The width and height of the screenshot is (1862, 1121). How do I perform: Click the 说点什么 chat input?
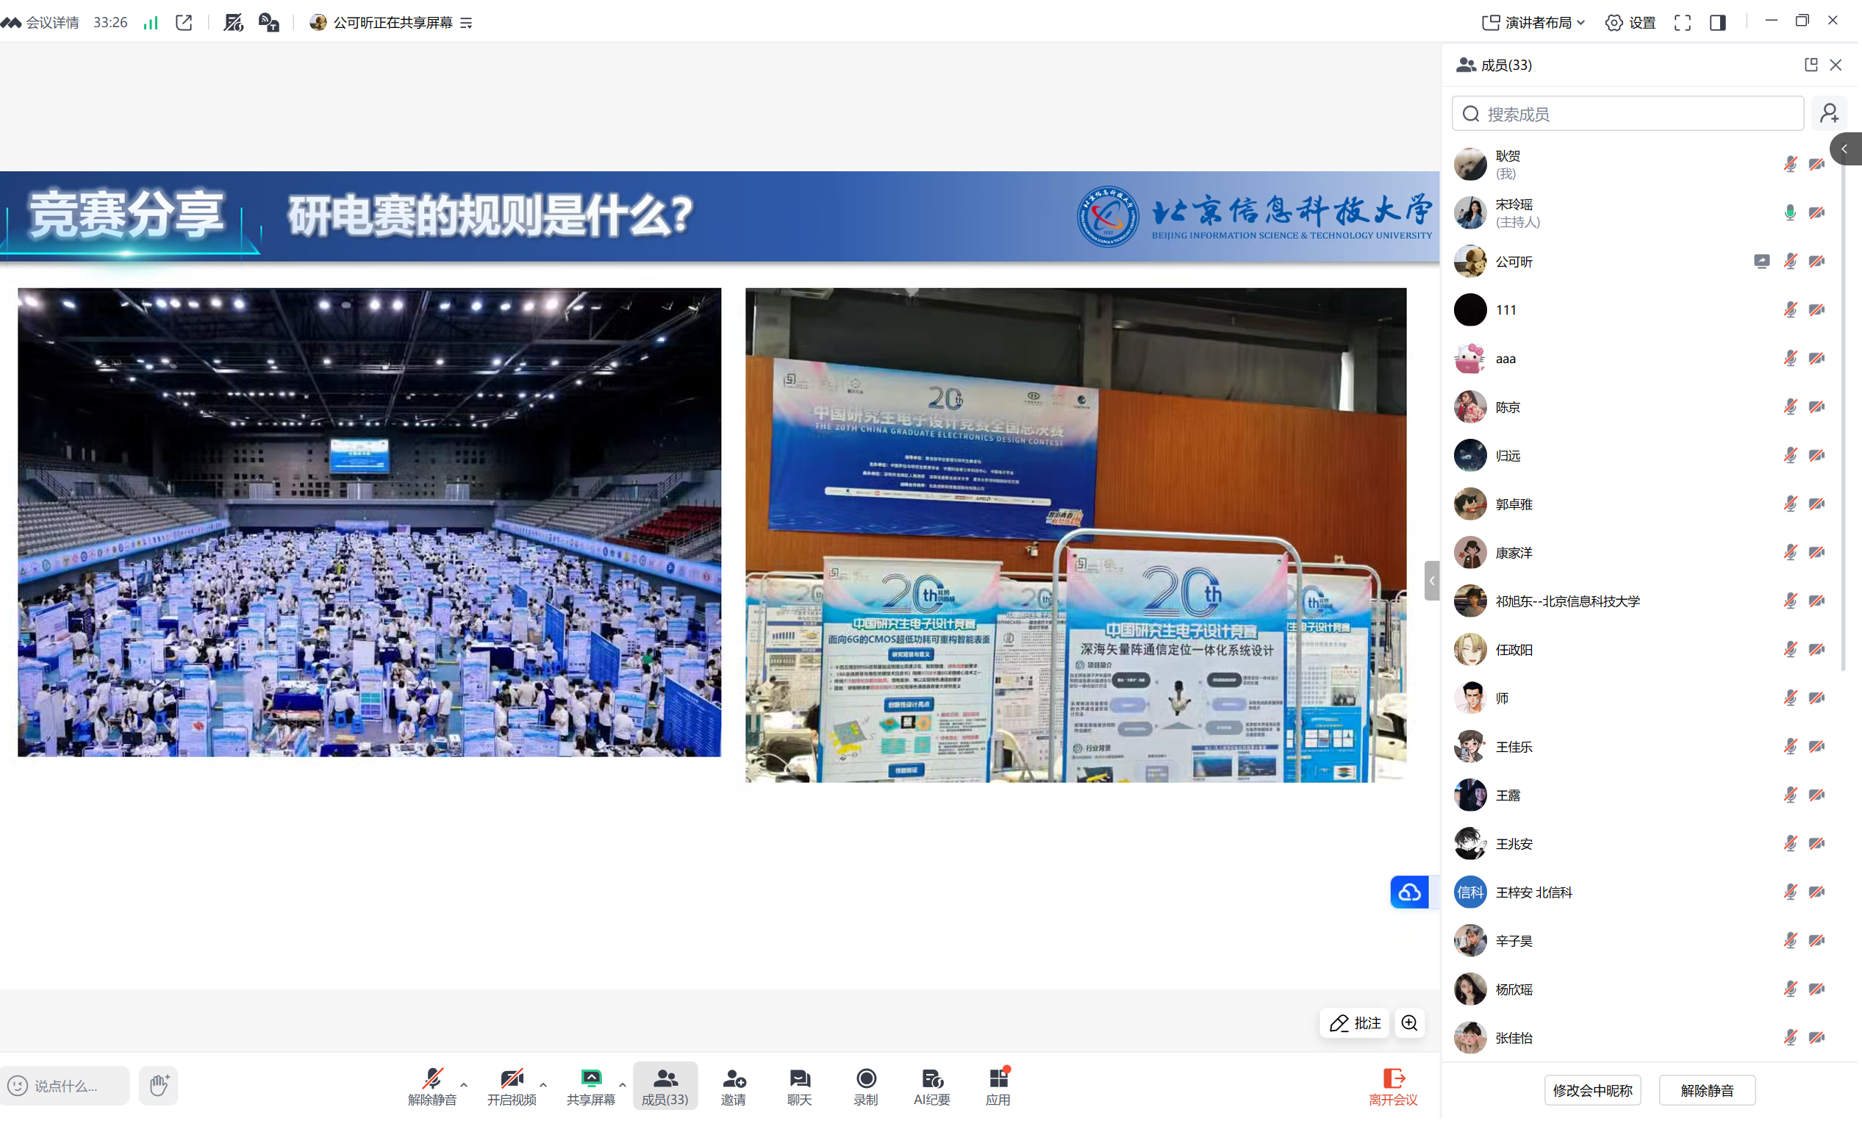pyautogui.click(x=65, y=1086)
